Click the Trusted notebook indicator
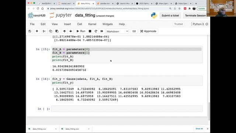 [x=178, y=24]
